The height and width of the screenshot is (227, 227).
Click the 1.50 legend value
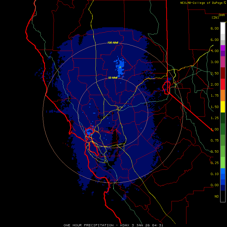pyautogui.click(x=215, y=107)
